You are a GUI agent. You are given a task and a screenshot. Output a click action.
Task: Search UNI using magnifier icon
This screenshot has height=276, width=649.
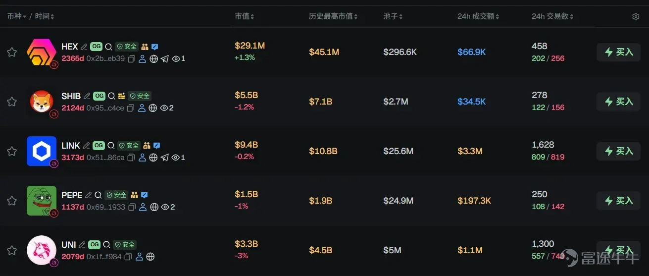click(x=107, y=245)
